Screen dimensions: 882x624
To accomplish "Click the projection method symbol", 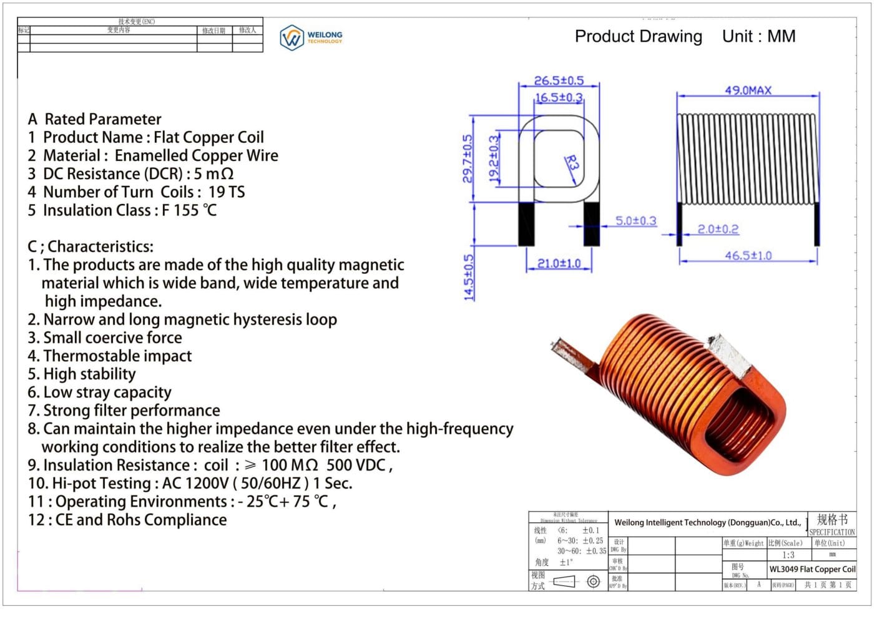I will point(576,582).
